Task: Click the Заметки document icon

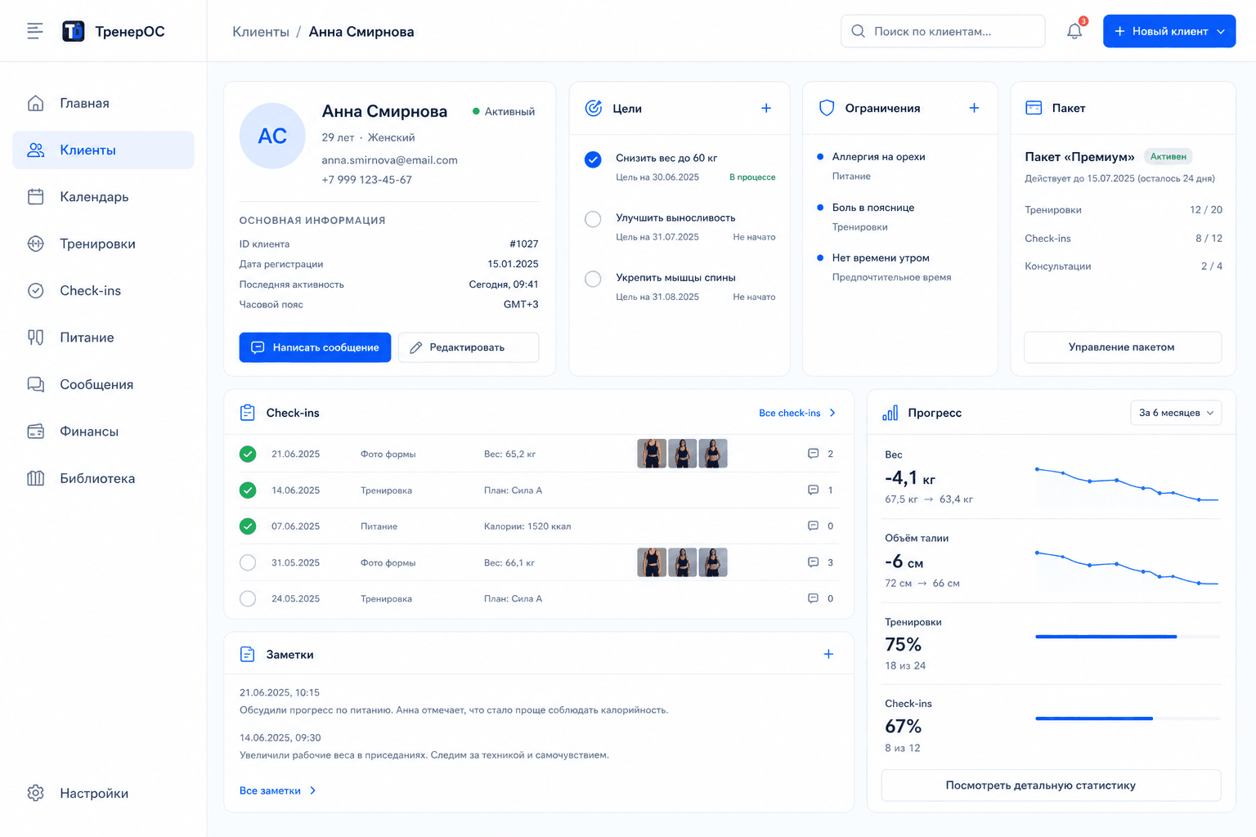Action: pos(247,654)
